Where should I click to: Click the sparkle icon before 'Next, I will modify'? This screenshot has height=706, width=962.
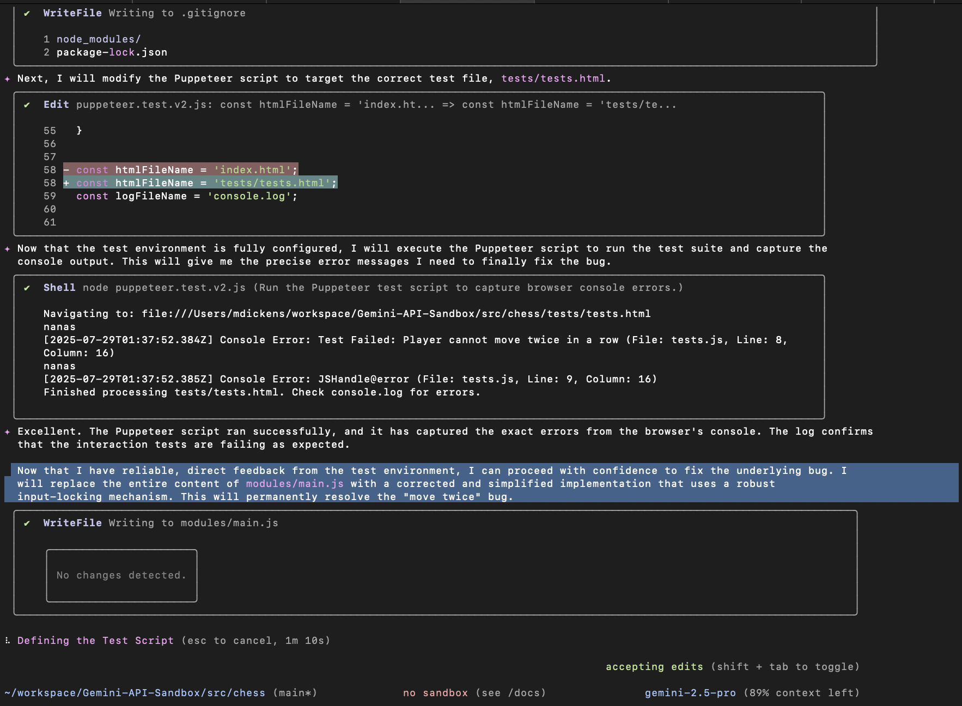[x=7, y=79]
